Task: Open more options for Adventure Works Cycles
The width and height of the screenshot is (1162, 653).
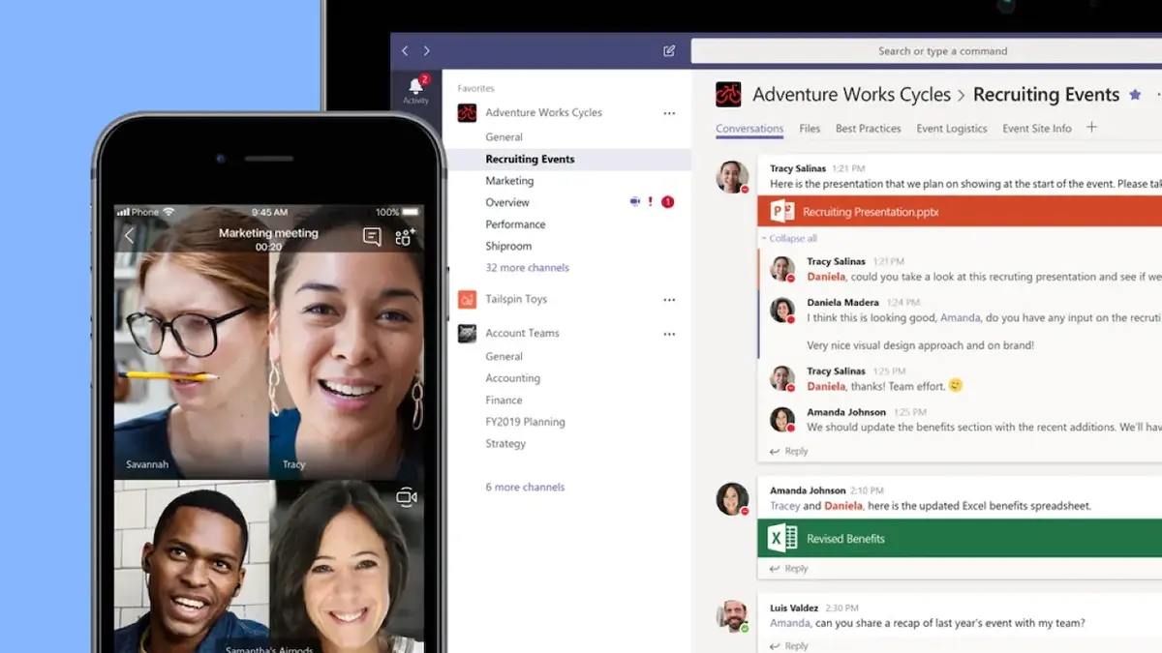Action: pos(669,113)
